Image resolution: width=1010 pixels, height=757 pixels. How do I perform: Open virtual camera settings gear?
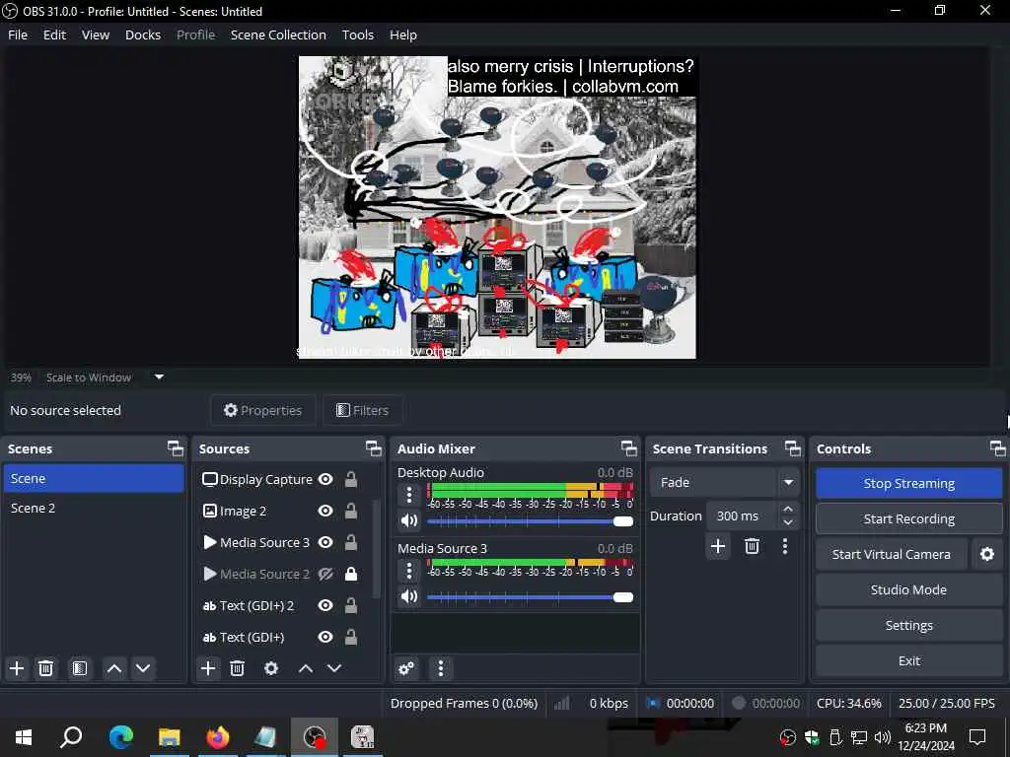[986, 554]
